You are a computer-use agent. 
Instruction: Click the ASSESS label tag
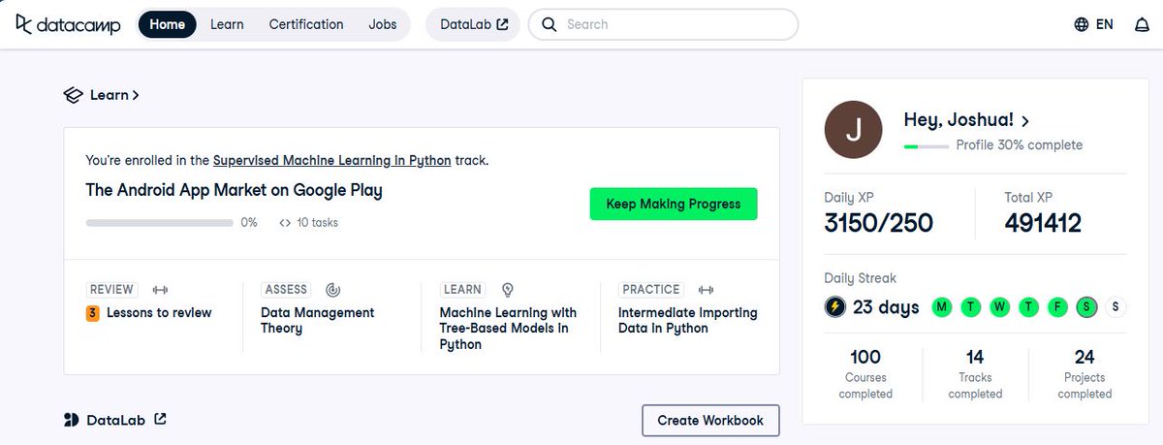pos(286,289)
